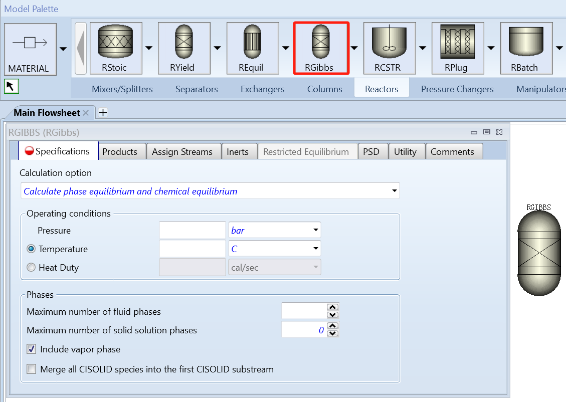Screen dimensions: 566x402
Task: Select the RYield reactor model icon
Action: click(x=184, y=48)
